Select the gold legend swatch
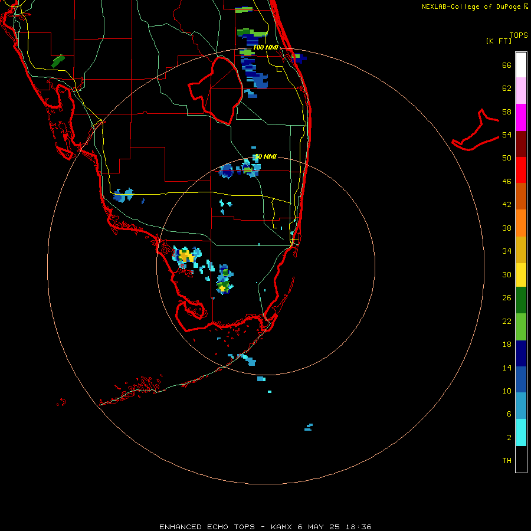Screen dimensions: 531x531 coord(521,250)
